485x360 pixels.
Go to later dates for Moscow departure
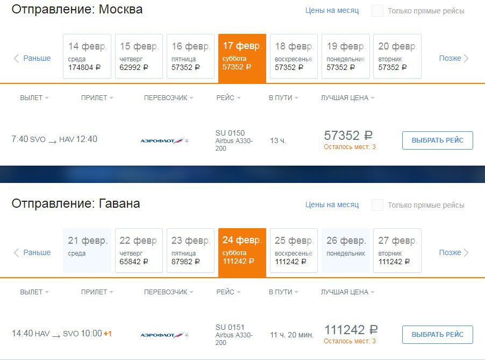[454, 58]
